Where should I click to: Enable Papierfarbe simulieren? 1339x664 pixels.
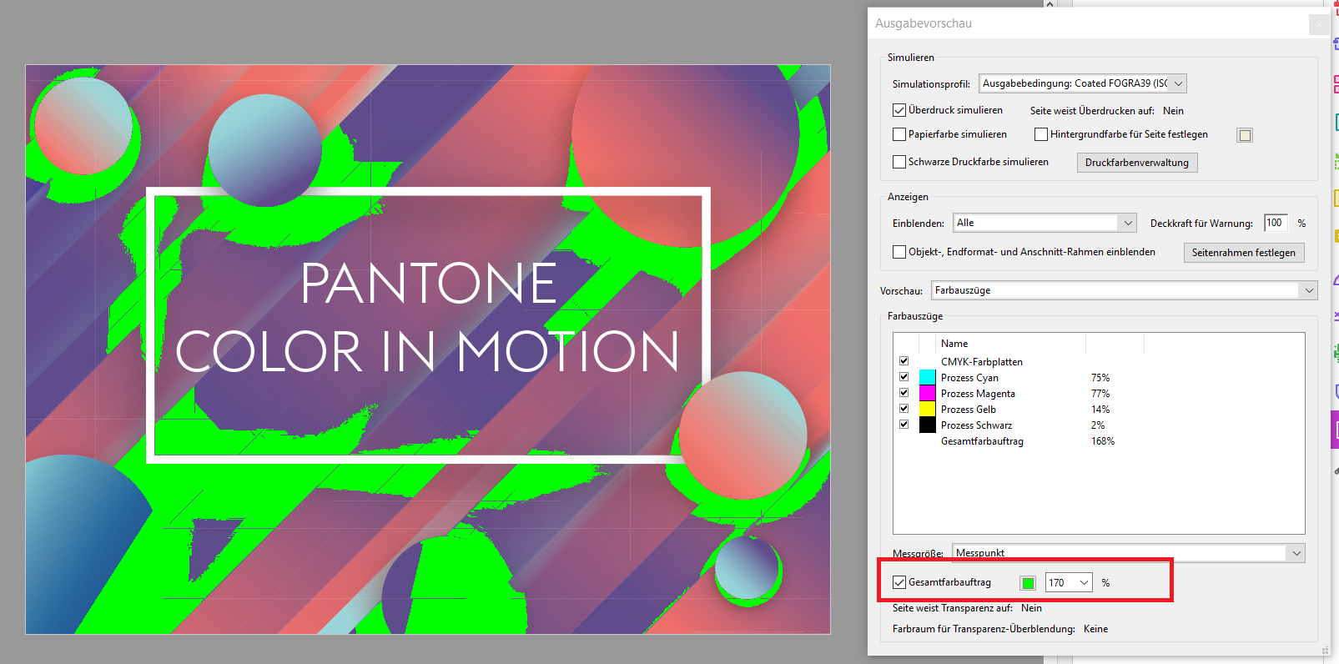[899, 134]
